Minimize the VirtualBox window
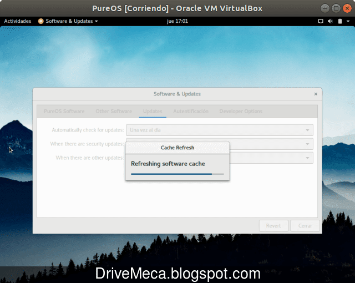355x283 pixels. pos(325,8)
